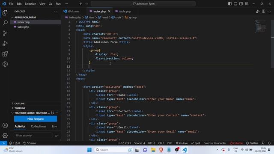This screenshot has height=154, width=274.
Task: Toggle Colorize in status bar
Action: (x=236, y=143)
